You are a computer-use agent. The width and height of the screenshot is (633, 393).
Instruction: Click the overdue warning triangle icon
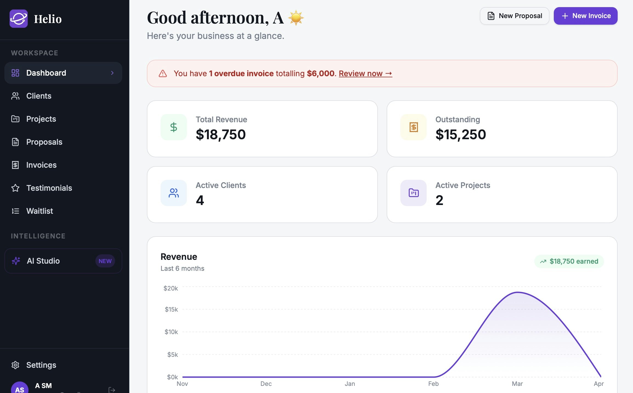coord(163,73)
